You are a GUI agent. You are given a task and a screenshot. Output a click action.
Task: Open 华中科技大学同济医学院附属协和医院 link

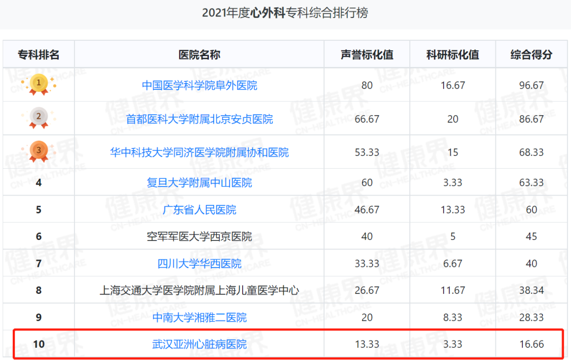click(x=199, y=152)
